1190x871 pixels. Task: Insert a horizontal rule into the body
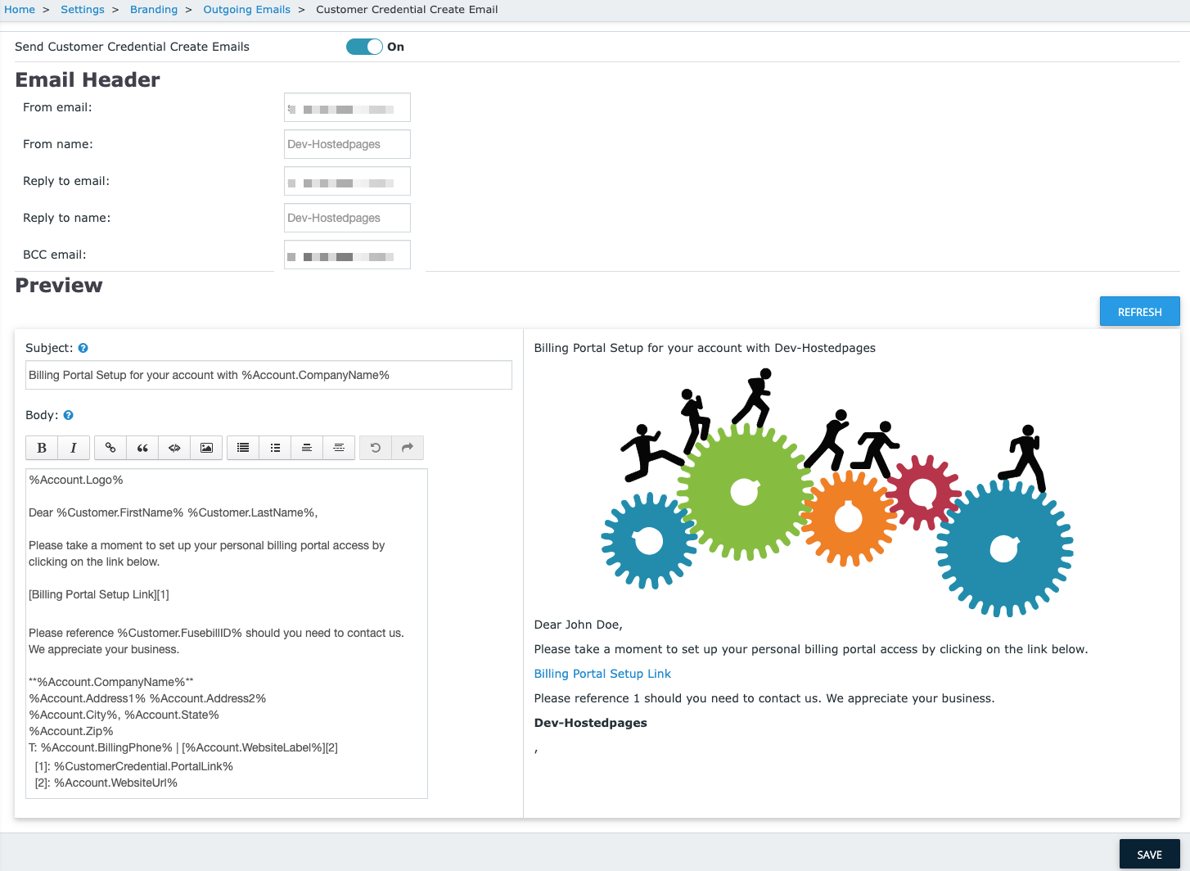[339, 448]
